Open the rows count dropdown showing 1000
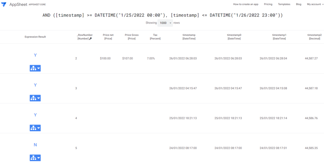The width and height of the screenshot is (324, 162). 165,23
